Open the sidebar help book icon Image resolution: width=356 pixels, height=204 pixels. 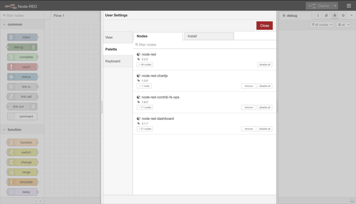point(326,16)
